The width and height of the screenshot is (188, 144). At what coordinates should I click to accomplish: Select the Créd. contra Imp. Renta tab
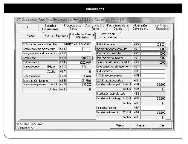[x=95, y=27]
